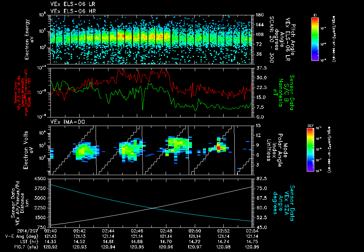Click the 02:48 time tick label
Viewport: 364px width, 252px height.
[166, 231]
